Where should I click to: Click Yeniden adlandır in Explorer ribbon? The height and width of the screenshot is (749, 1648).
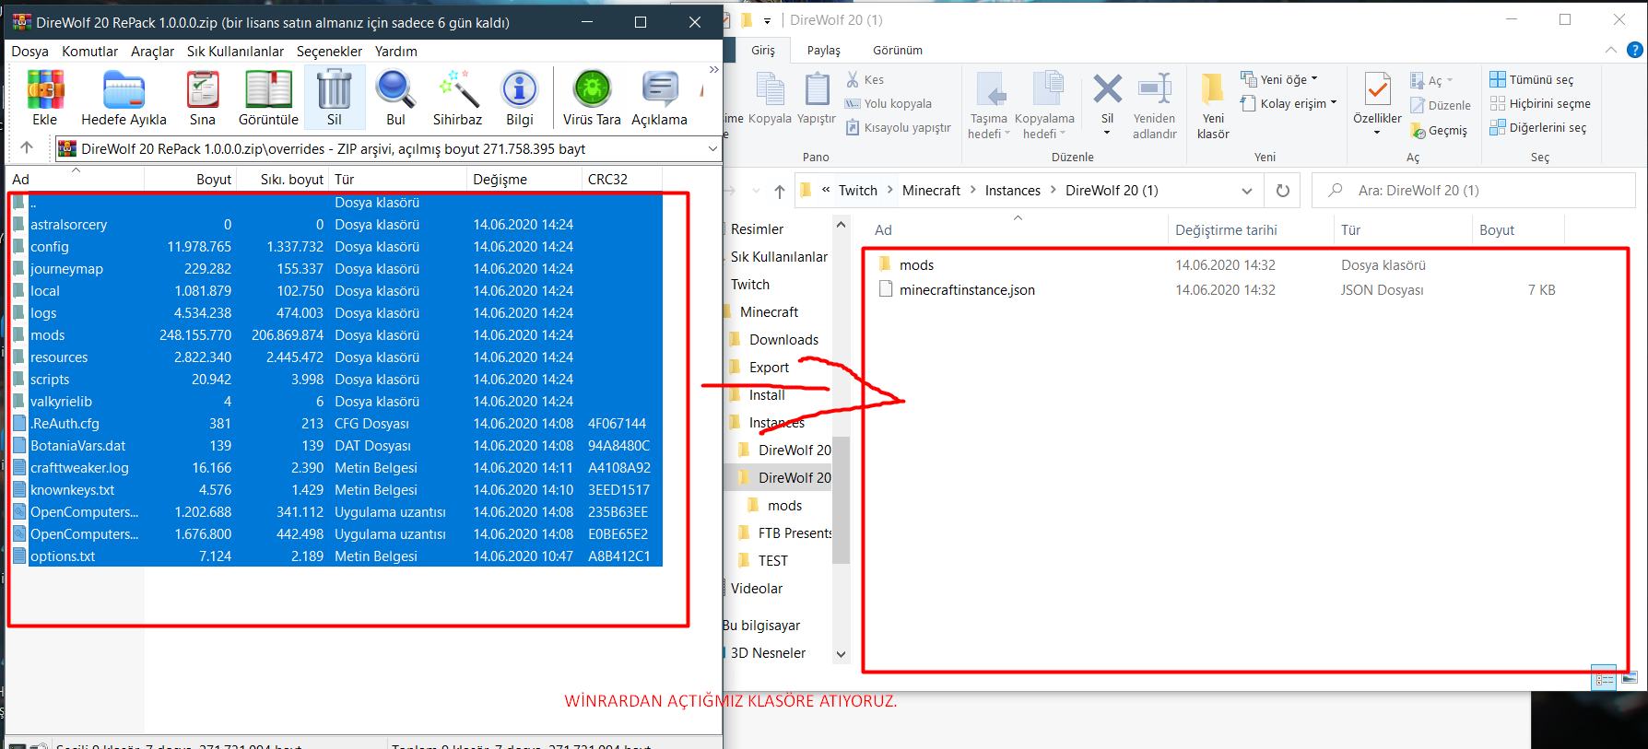(1155, 106)
